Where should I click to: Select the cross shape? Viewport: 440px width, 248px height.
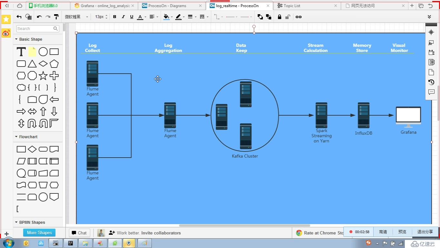tap(54, 76)
